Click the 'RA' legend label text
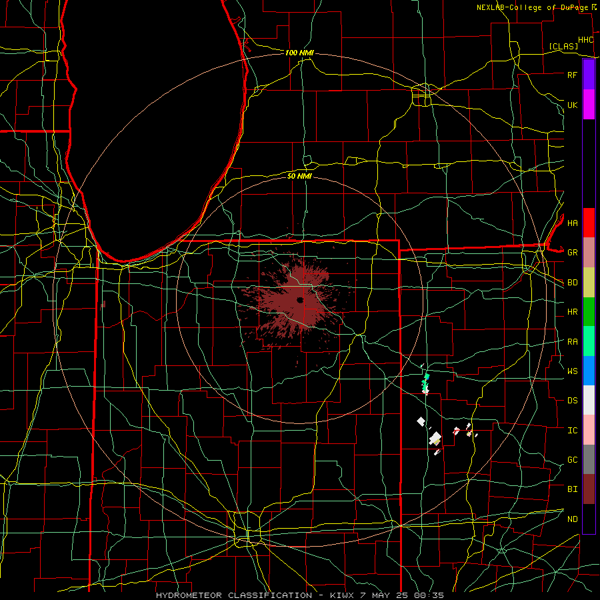 click(572, 342)
